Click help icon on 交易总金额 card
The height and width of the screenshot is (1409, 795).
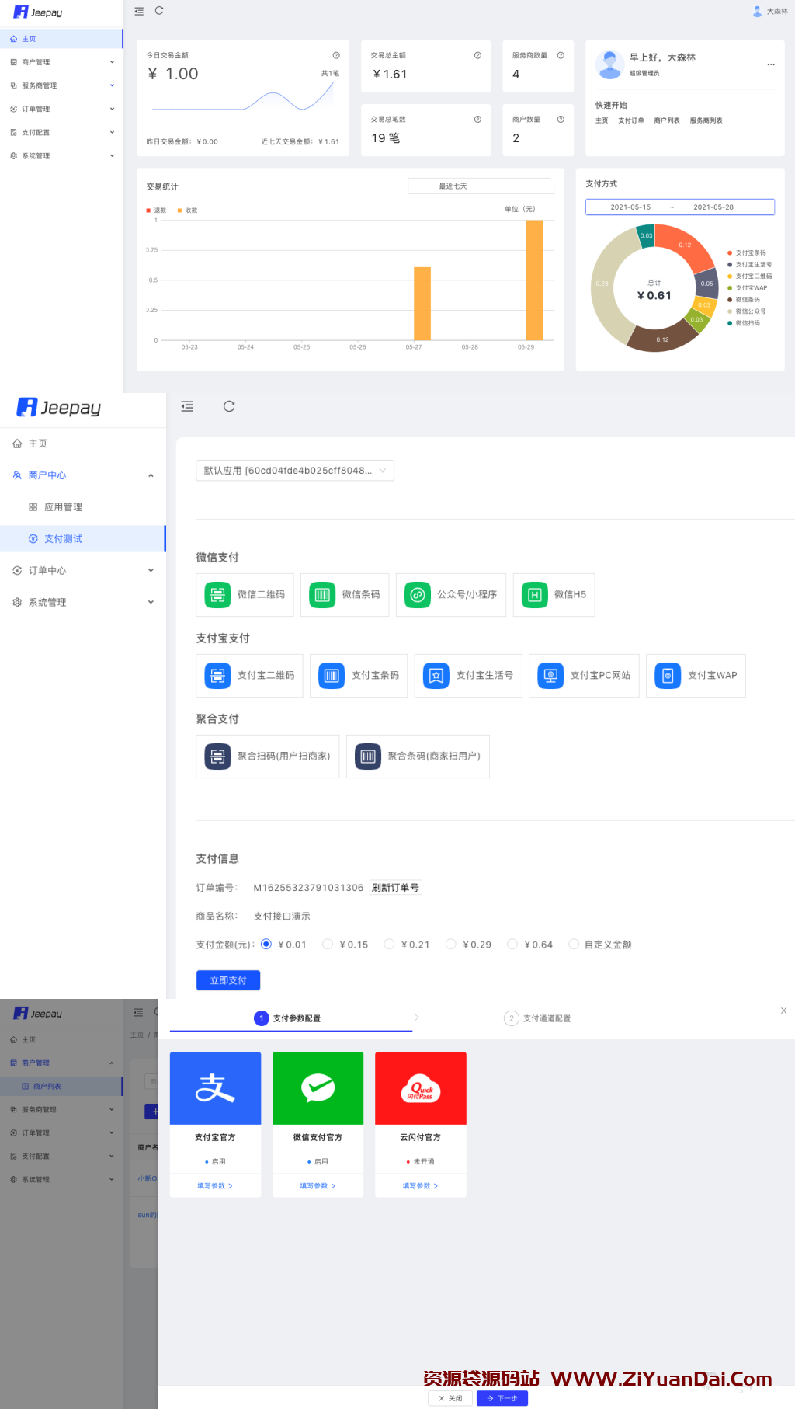pos(477,55)
